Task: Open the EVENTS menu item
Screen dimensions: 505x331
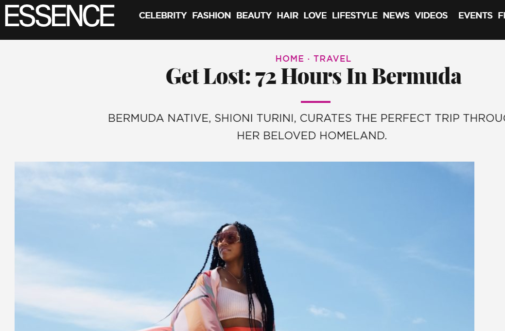Action: pos(475,16)
